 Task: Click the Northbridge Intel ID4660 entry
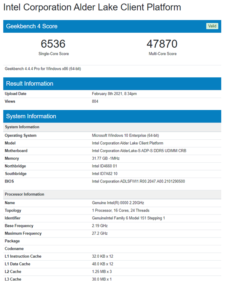105,166
